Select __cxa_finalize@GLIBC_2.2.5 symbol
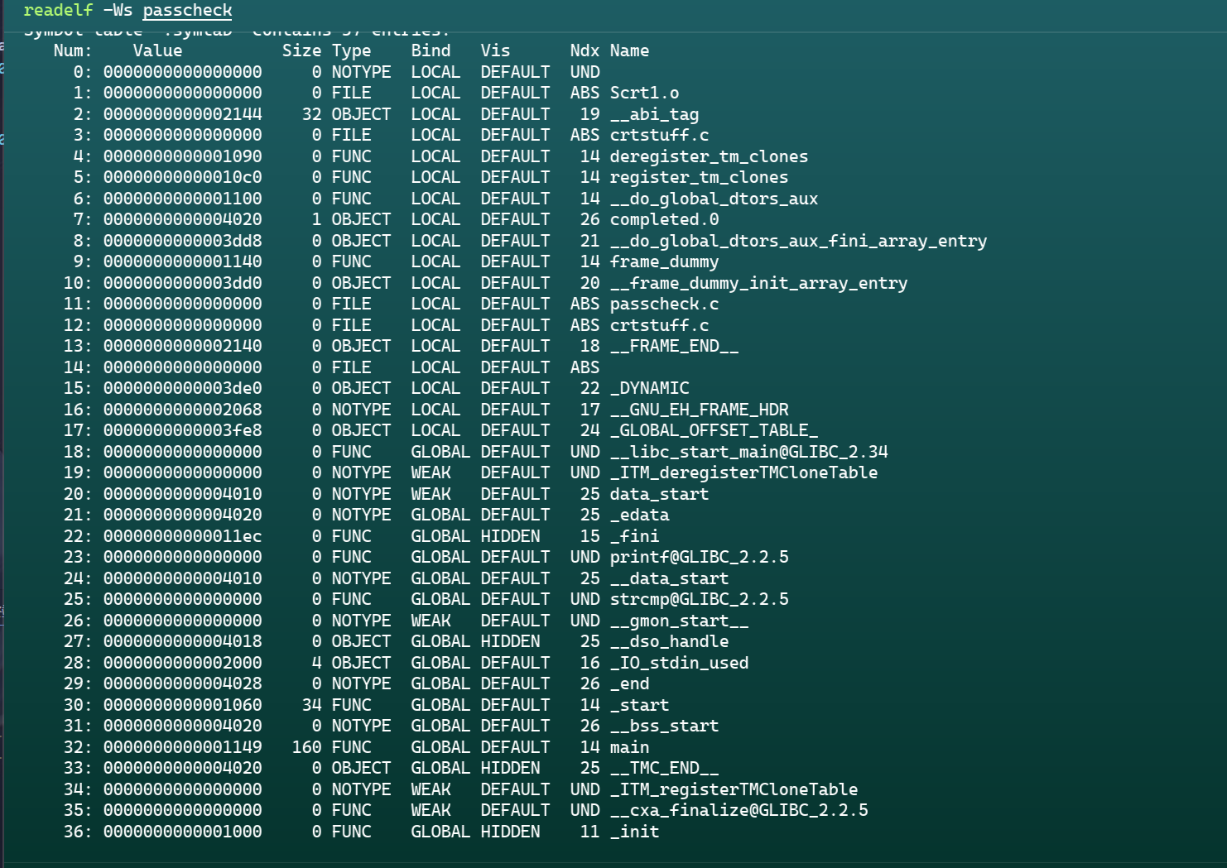 pos(739,811)
